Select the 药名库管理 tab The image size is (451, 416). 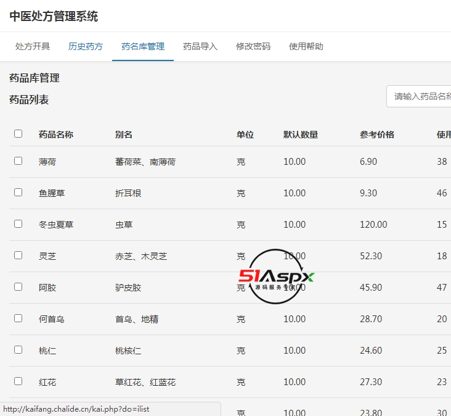[143, 46]
